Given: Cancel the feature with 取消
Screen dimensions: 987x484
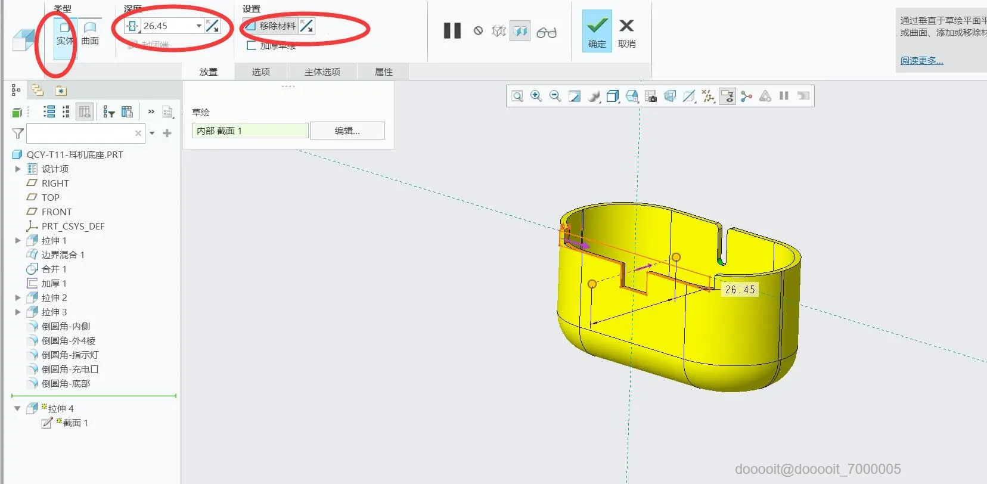Looking at the screenshot, I should point(626,33).
